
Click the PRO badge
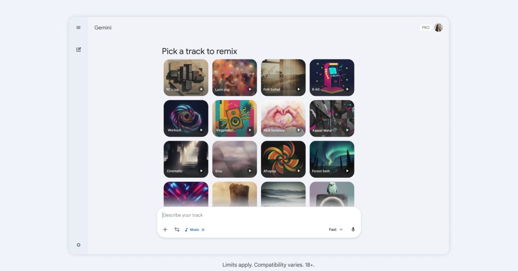click(x=426, y=28)
